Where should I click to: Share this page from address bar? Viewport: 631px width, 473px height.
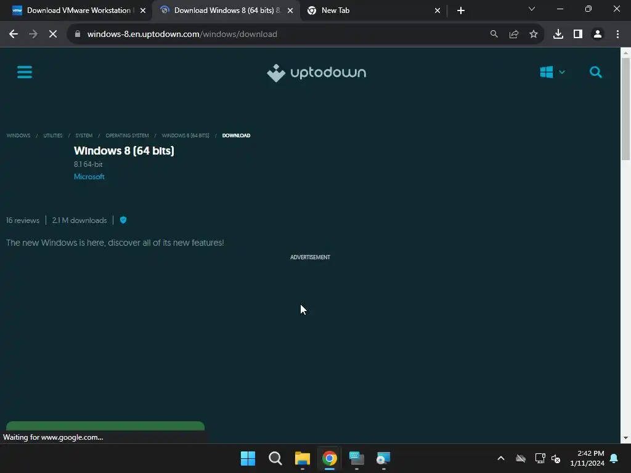(x=513, y=34)
